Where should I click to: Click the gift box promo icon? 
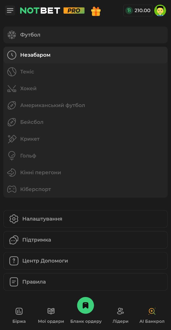click(96, 10)
